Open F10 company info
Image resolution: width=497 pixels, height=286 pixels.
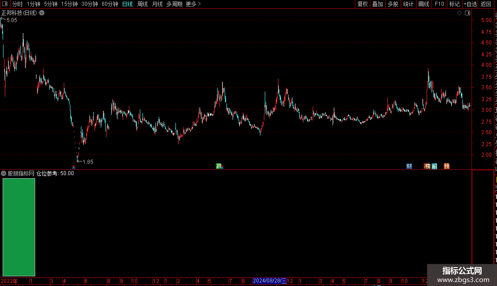(x=439, y=4)
